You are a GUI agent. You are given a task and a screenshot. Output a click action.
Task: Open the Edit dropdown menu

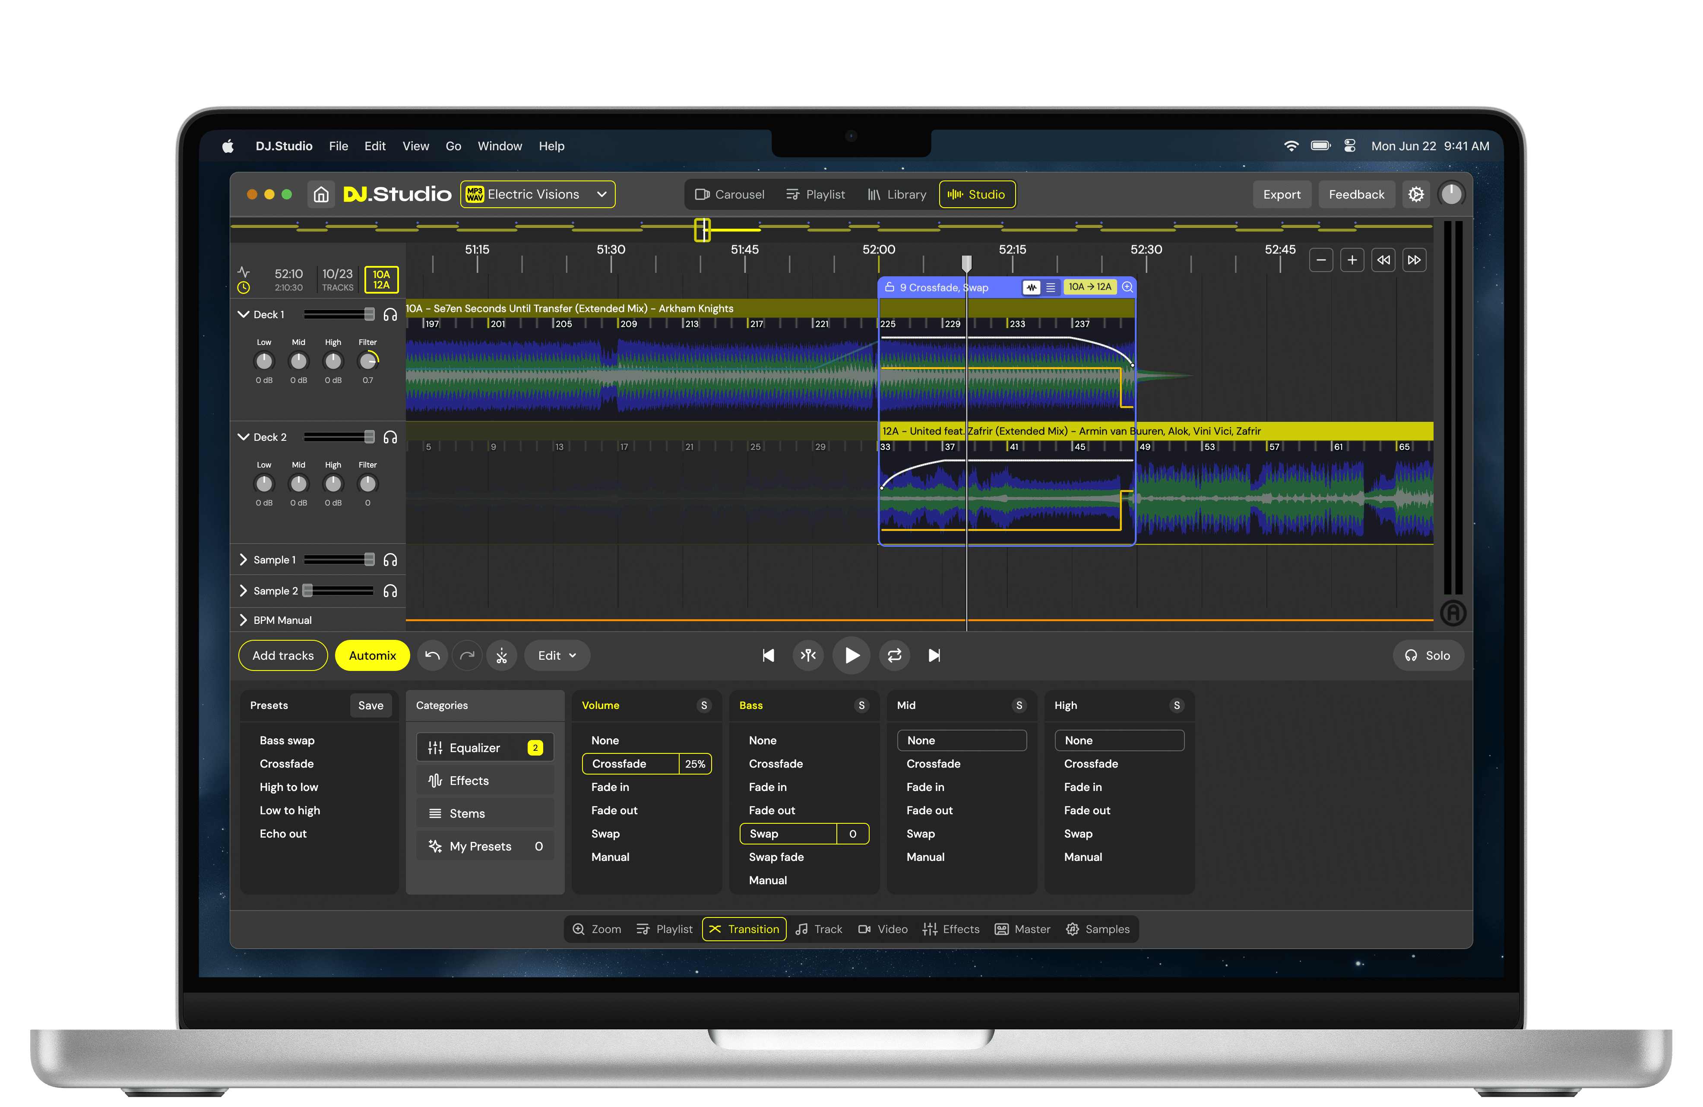coord(557,655)
